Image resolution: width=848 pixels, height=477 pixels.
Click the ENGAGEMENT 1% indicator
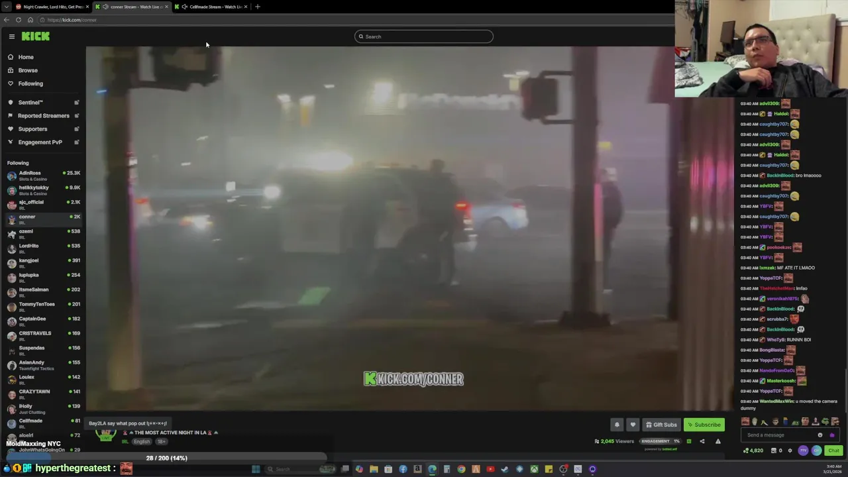point(660,441)
